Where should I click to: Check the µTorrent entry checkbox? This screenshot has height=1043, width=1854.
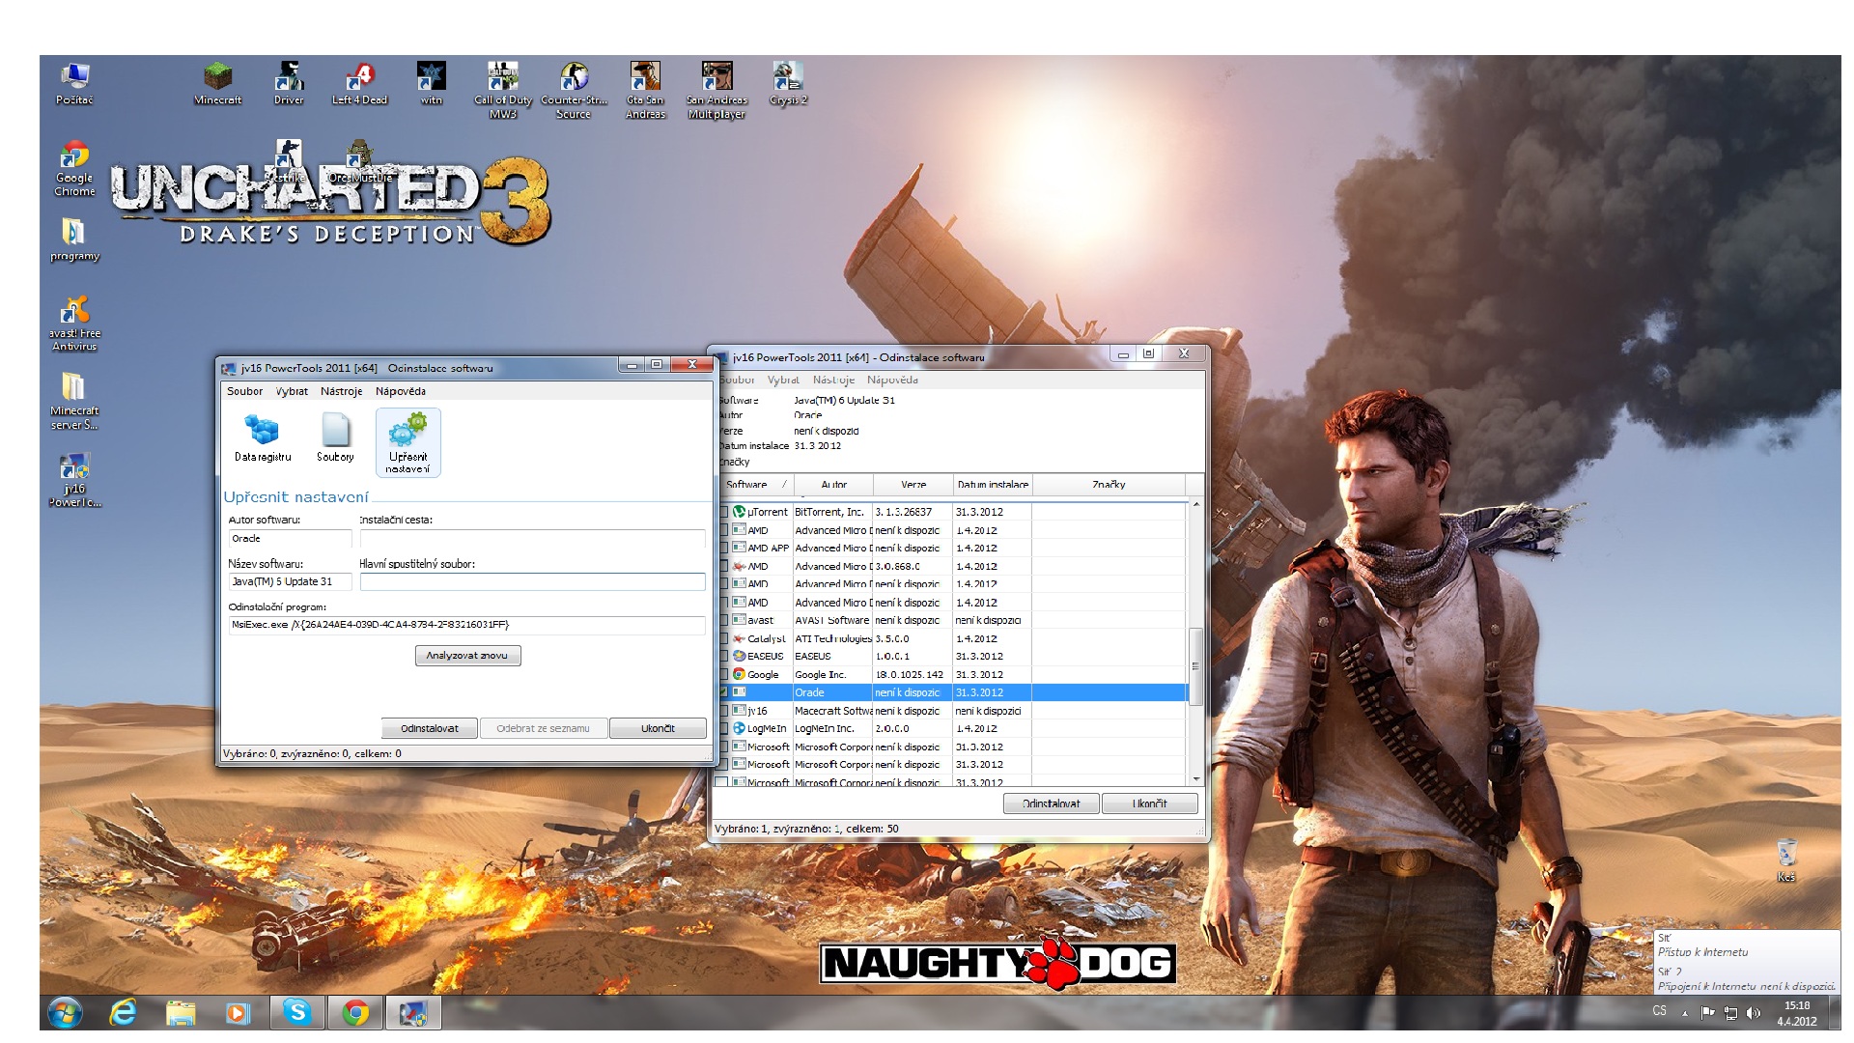(723, 512)
